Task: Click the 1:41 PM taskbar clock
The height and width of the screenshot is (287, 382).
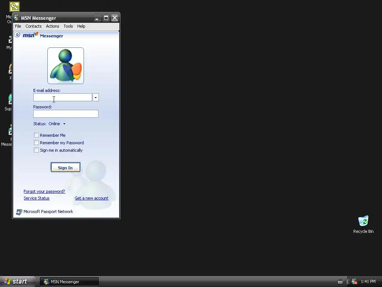Action: pyautogui.click(x=368, y=282)
